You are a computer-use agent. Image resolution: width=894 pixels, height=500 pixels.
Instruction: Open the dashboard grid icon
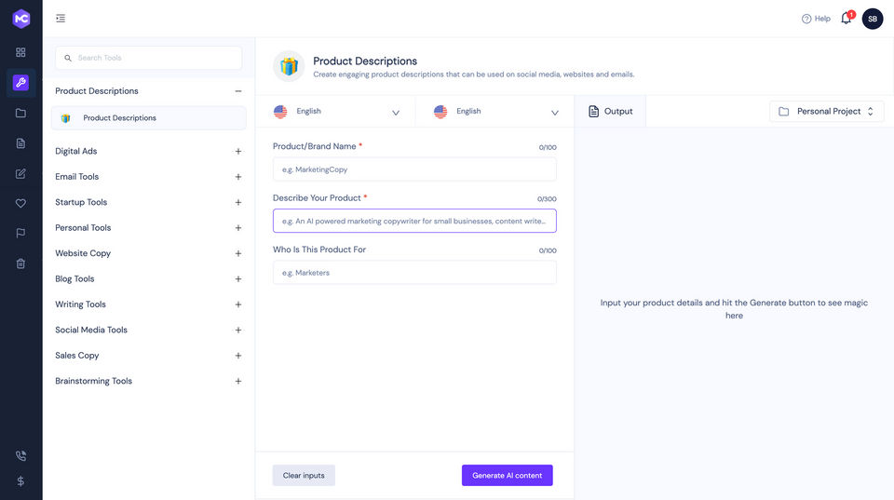20,52
